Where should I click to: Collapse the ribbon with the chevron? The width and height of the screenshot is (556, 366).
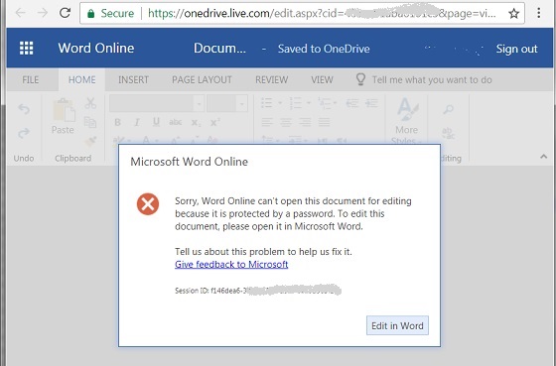click(x=544, y=157)
